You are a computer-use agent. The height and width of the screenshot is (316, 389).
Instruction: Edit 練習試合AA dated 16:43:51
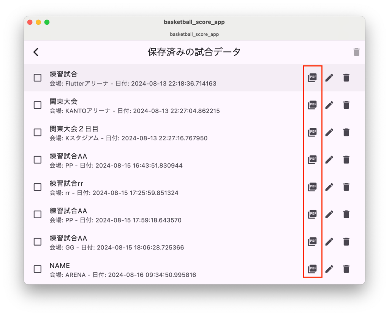(329, 160)
